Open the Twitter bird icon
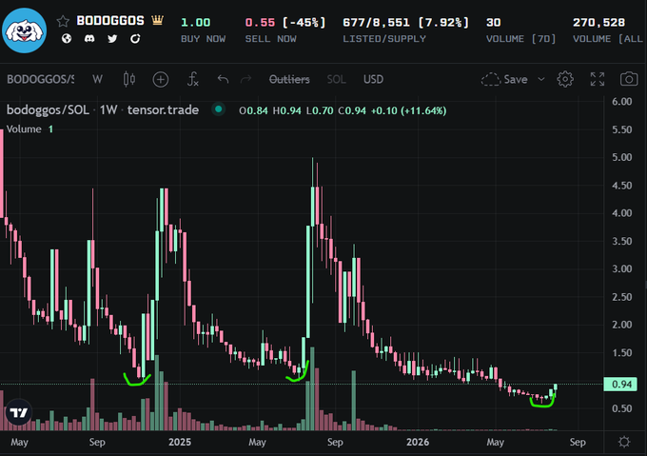This screenshot has height=456, width=647. pos(112,39)
